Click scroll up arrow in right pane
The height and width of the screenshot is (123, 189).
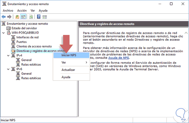(186, 33)
